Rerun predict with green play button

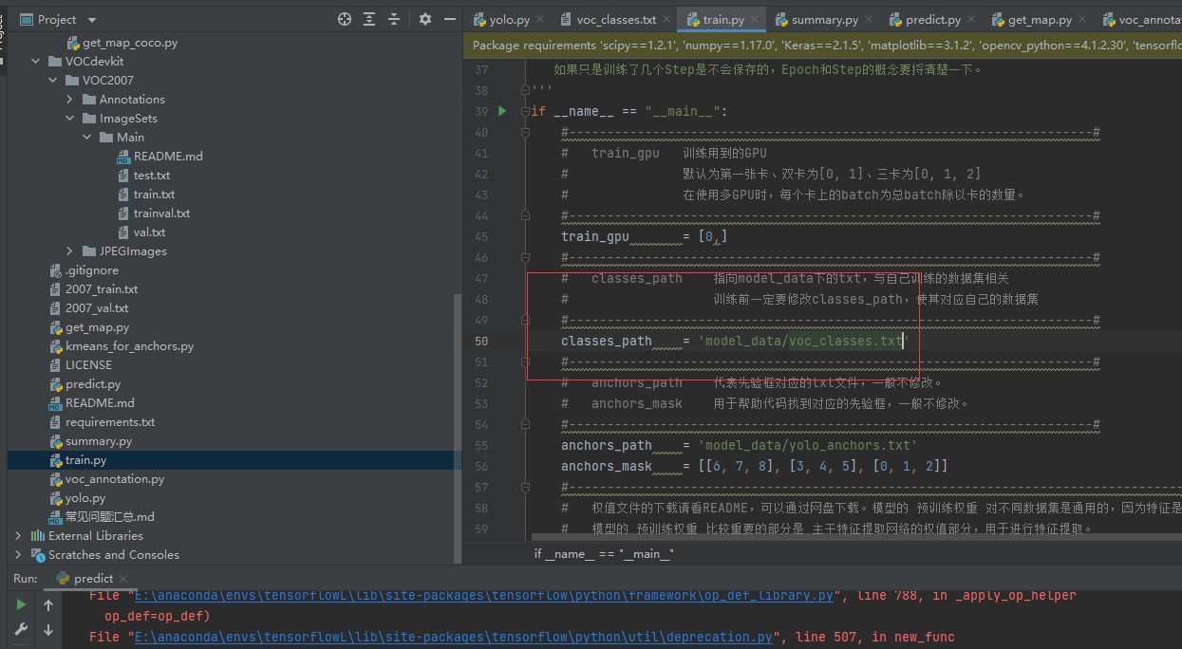tap(21, 604)
